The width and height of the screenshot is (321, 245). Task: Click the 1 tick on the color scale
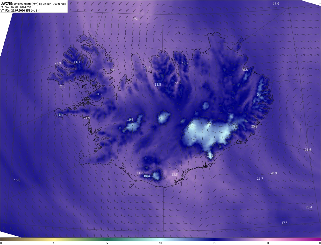point(54,243)
